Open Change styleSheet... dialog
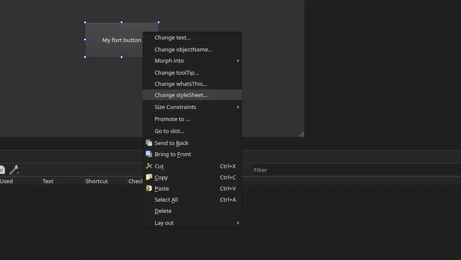 [192, 95]
